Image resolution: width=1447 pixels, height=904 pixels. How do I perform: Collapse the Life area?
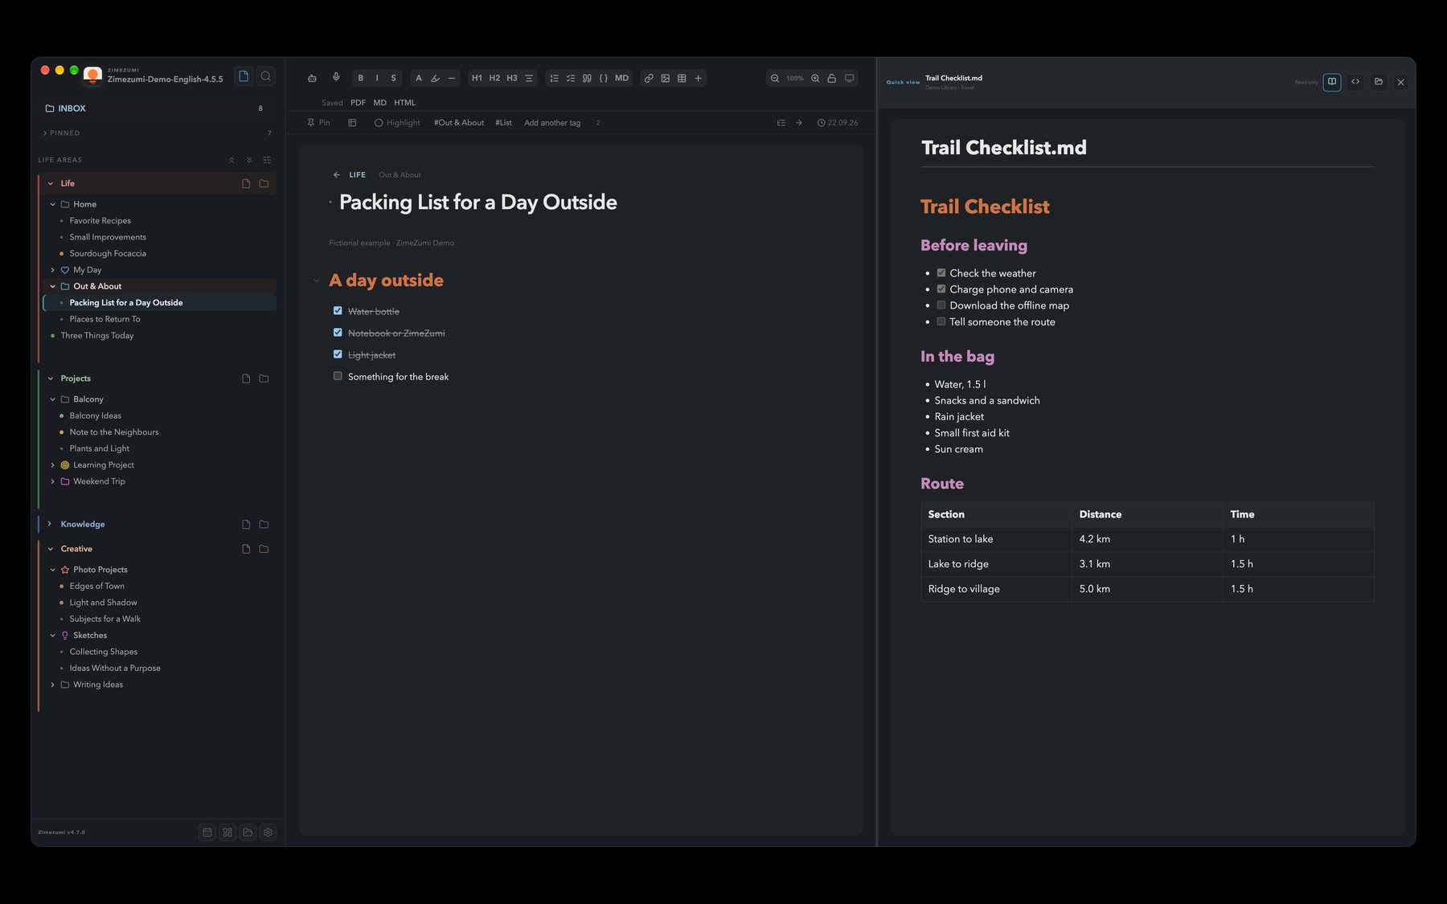coord(51,183)
